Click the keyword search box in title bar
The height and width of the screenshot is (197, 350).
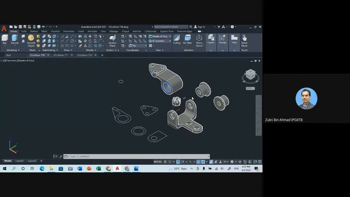click(171, 27)
